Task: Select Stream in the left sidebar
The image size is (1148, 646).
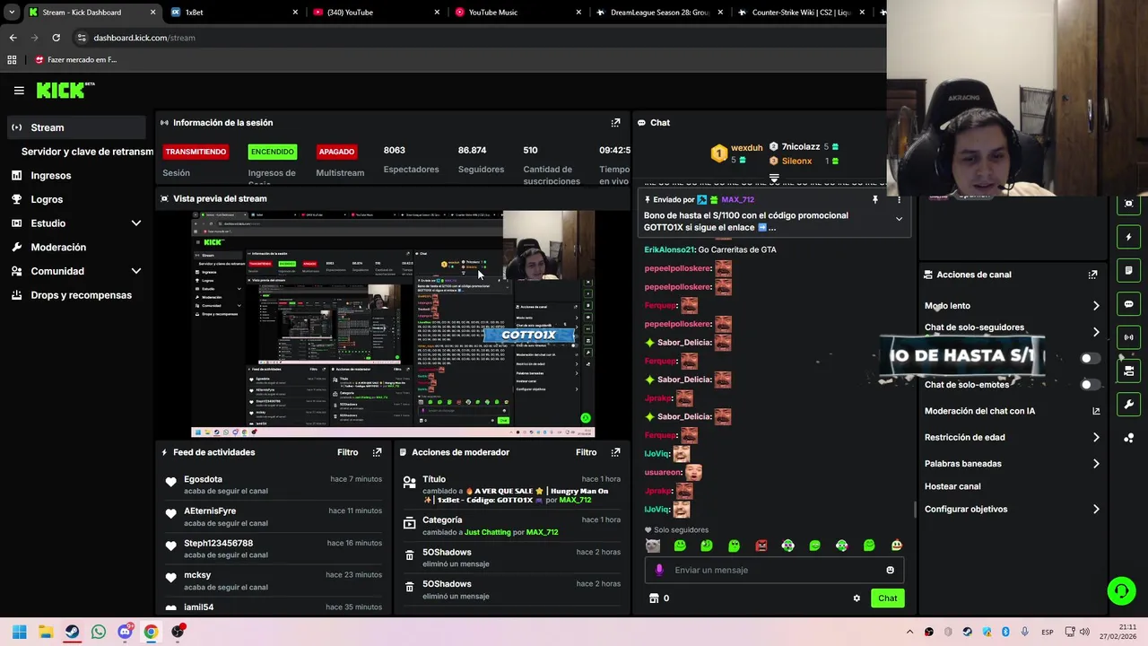Action: coord(76,127)
